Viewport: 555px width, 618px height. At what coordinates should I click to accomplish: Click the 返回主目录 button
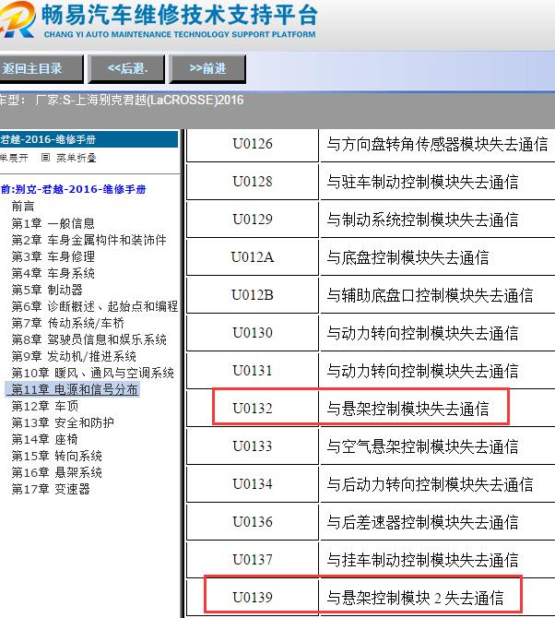41,69
